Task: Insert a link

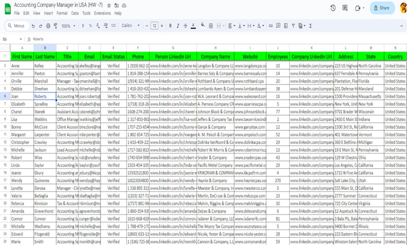Action: 271,26
